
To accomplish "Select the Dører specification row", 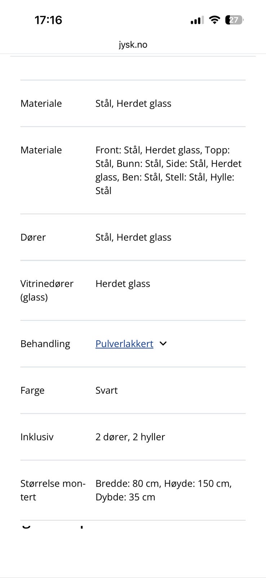I will point(33,237).
